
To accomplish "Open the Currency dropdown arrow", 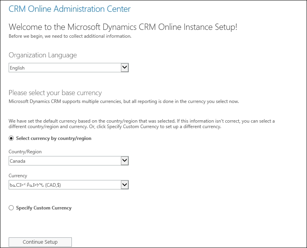I will [x=124, y=185].
